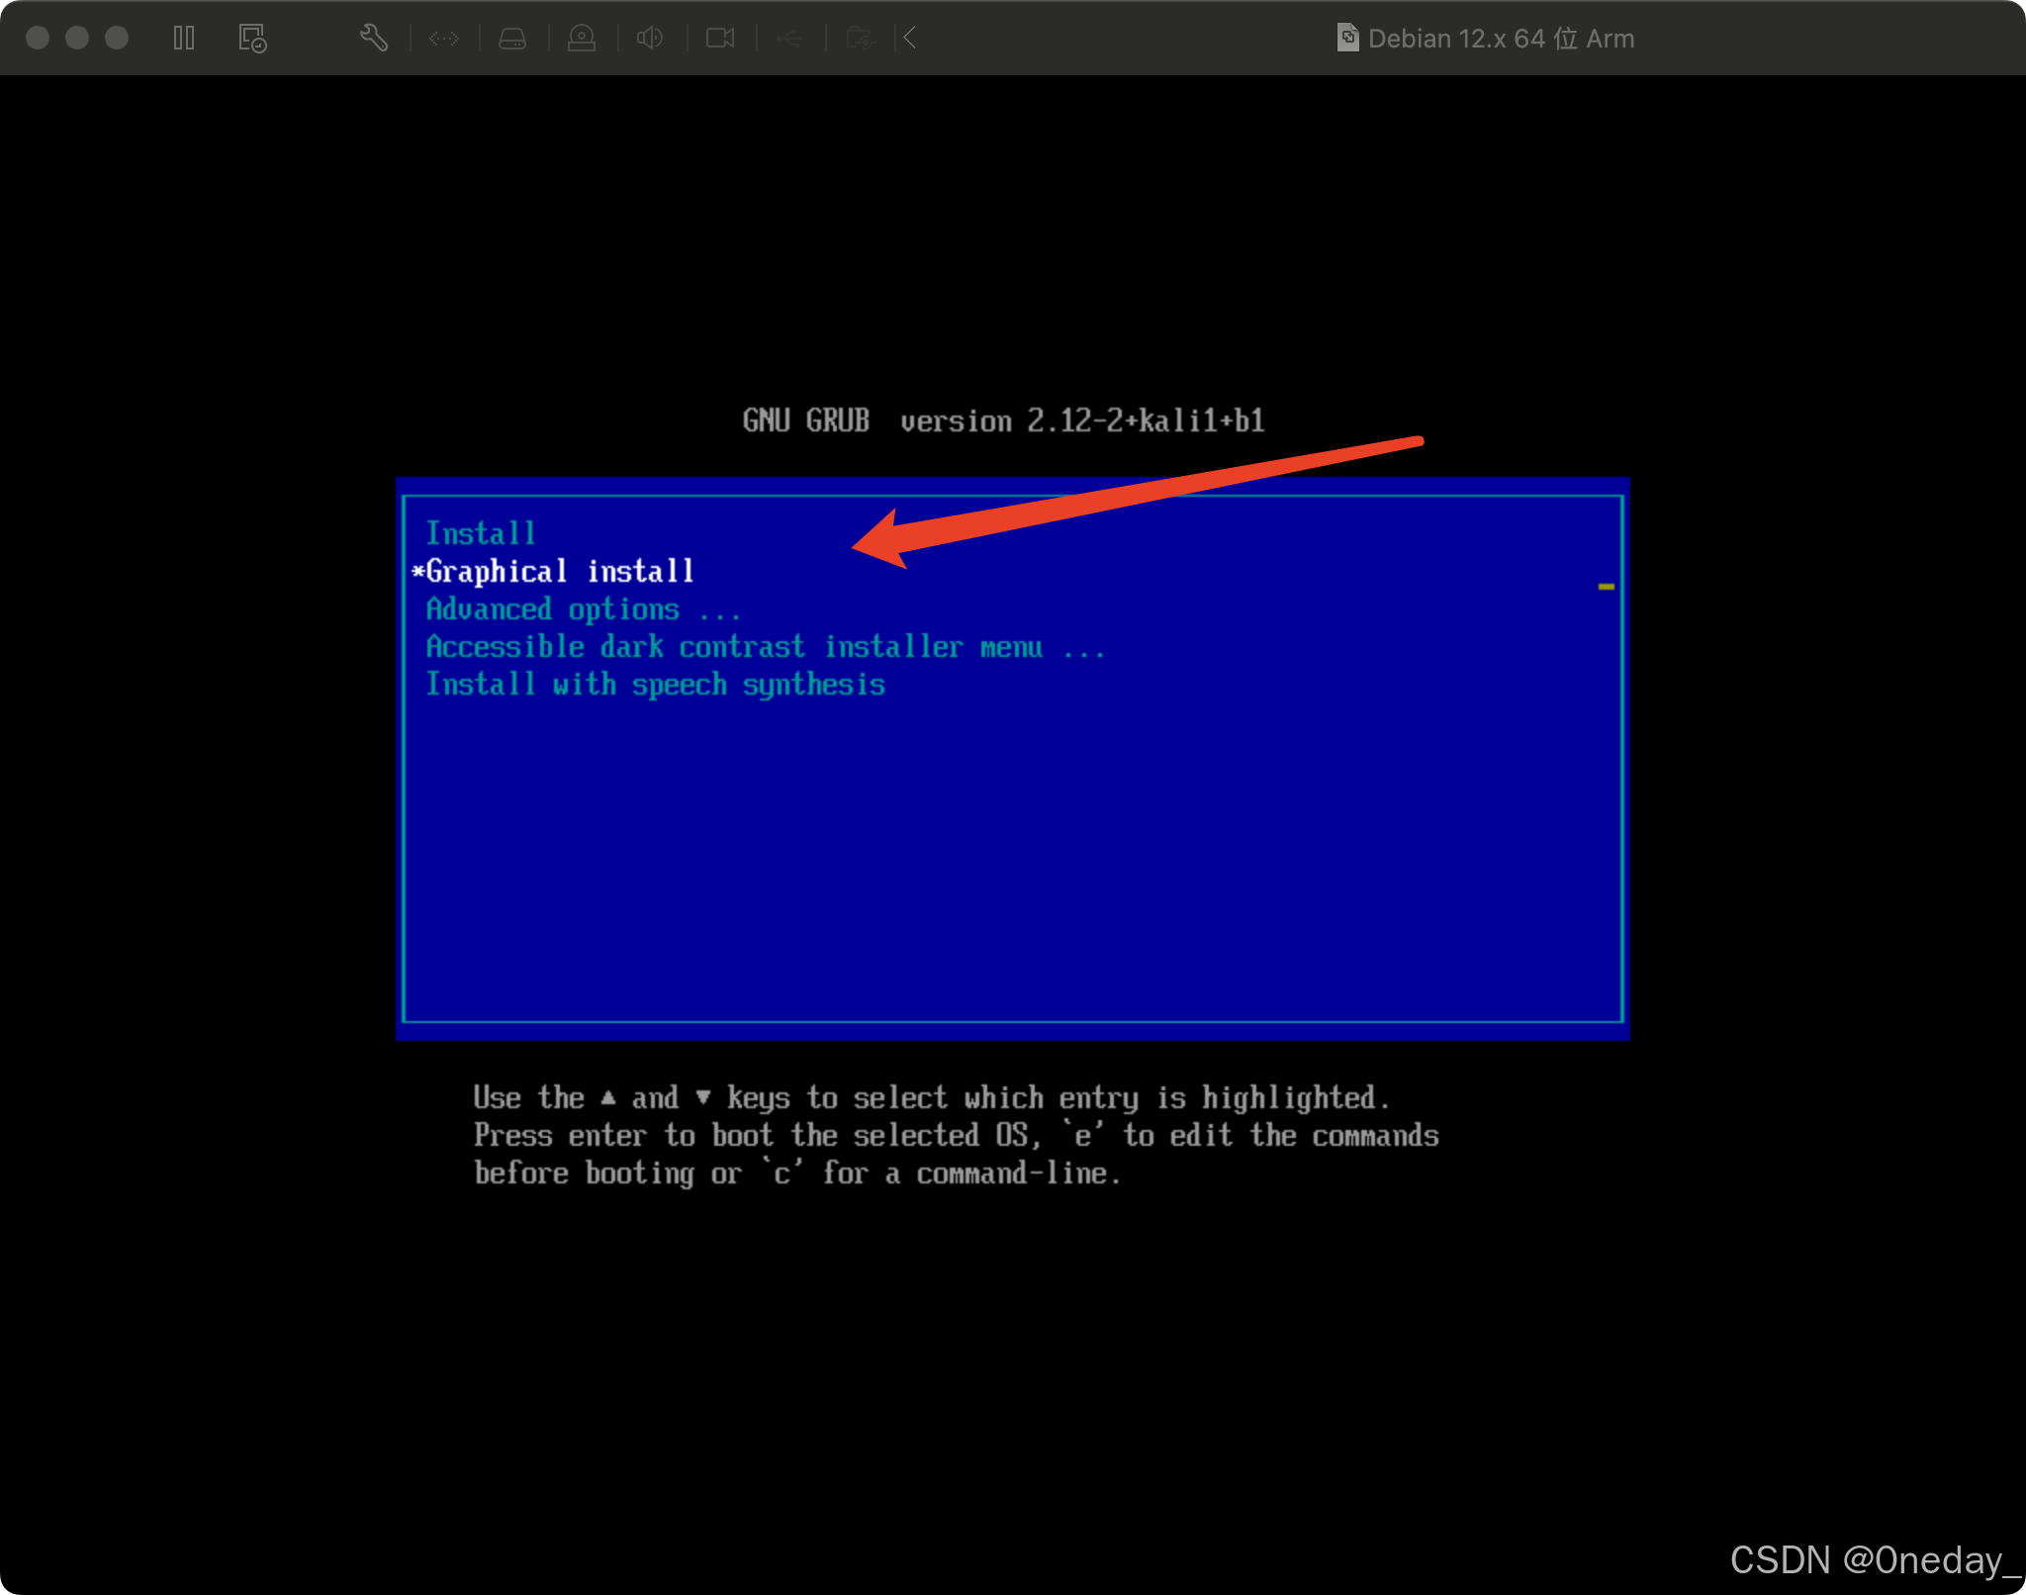Click the 'GNU GRUB version 2.12-2+kali1+b1' heading
The width and height of the screenshot is (2026, 1595).
1003,421
